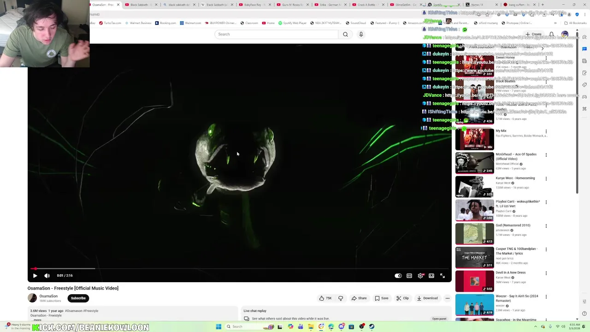
Task: Start voice search with the microphone
Action: point(361,34)
